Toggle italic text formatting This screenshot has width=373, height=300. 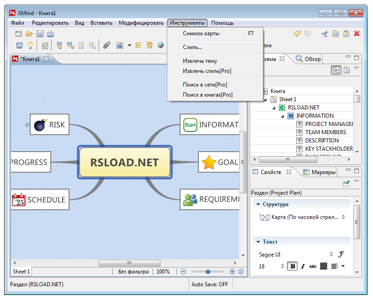click(303, 266)
